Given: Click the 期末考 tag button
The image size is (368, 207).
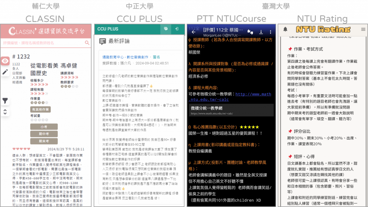Looking at the screenshot, I should click(44, 141).
